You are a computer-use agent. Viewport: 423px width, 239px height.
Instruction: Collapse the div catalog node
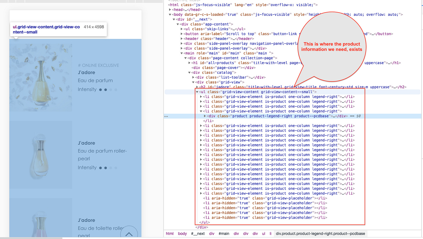190,73
